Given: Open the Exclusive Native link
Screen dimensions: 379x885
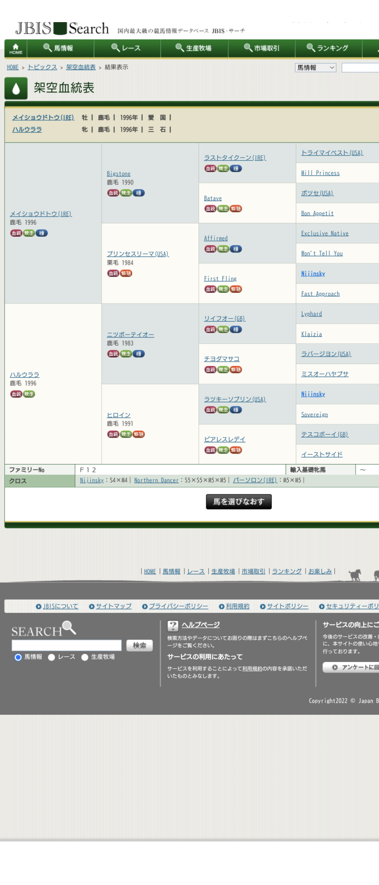Looking at the screenshot, I should (325, 234).
